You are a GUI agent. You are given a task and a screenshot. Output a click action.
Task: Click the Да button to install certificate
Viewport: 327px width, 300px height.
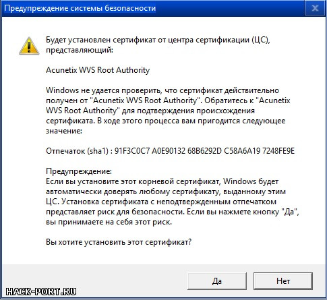[x=217, y=281]
